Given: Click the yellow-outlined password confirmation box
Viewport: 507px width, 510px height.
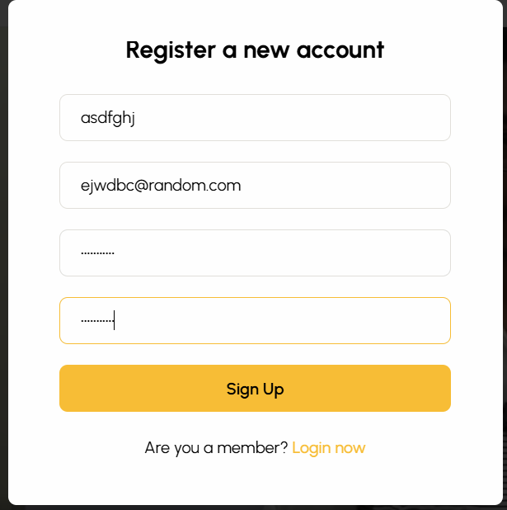Looking at the screenshot, I should click(255, 320).
